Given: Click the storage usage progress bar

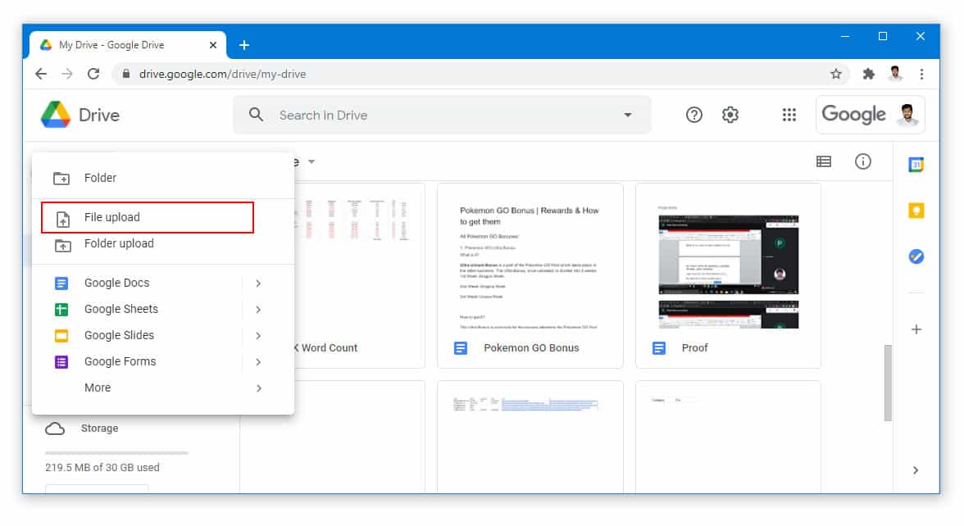Looking at the screenshot, I should pyautogui.click(x=116, y=453).
